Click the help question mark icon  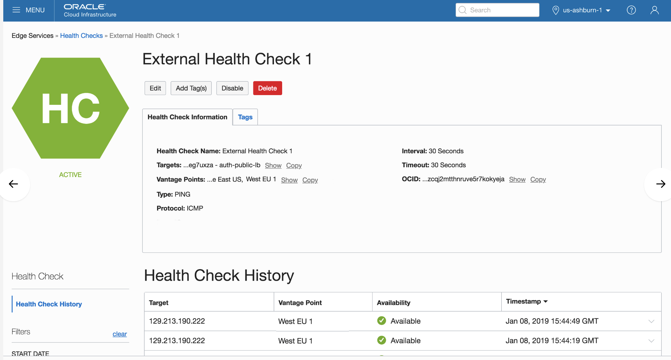tap(631, 10)
